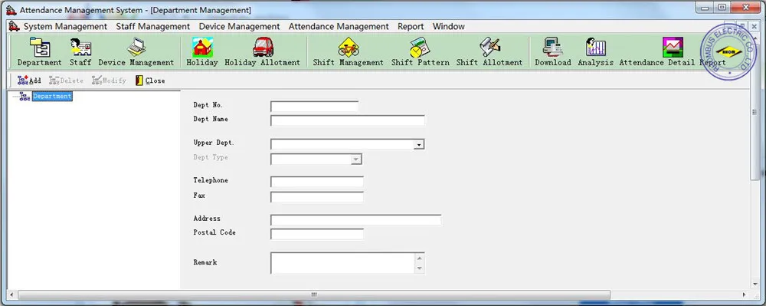The height and width of the screenshot is (306, 766).
Task: Click the 'Upper Dept.' label
Action: (214, 143)
